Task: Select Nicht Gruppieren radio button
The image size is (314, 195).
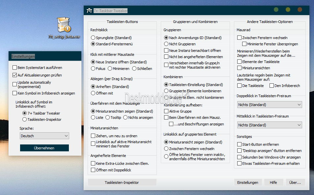Action: click(x=166, y=44)
